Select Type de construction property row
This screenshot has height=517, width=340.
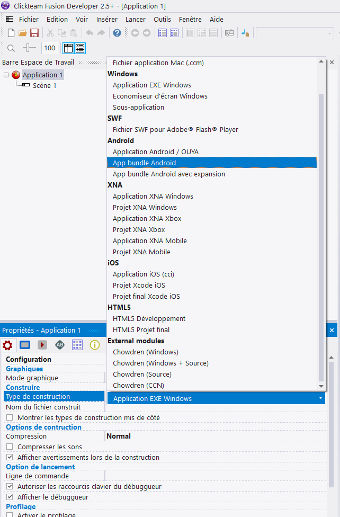(54, 397)
